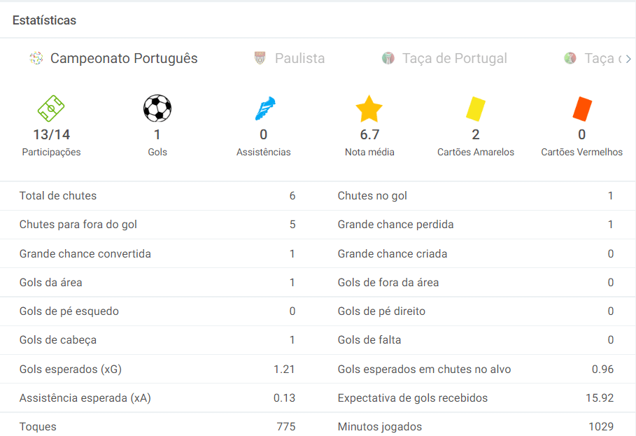Screen dimensions: 636x436
Task: Click the star icon above Nota média
Action: point(369,108)
